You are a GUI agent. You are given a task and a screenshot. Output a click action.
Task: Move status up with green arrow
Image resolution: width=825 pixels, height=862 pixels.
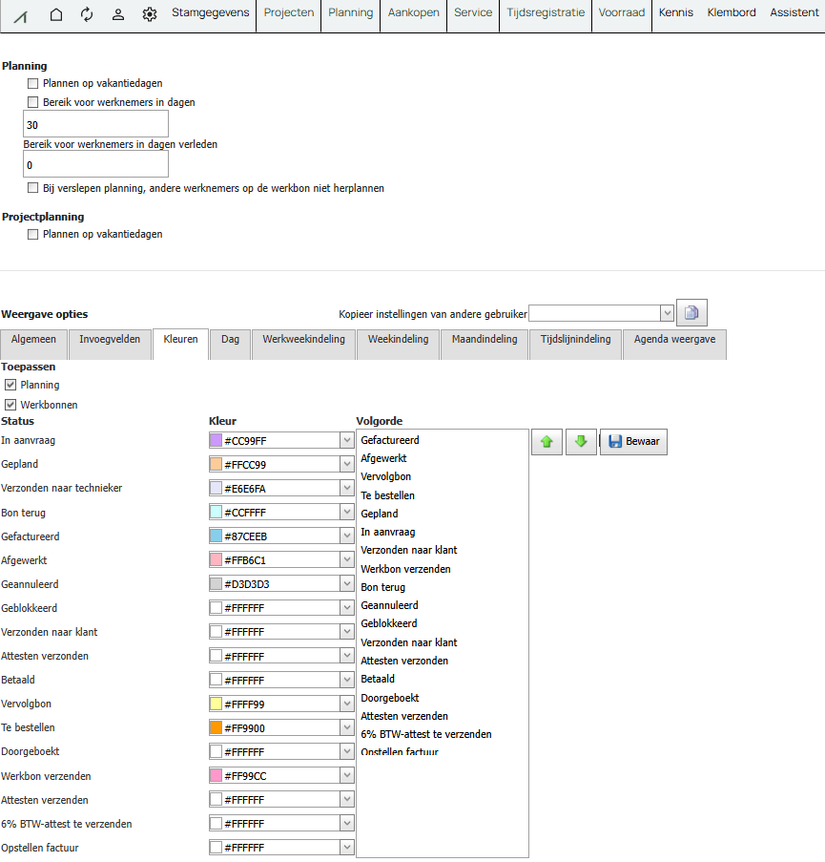(x=547, y=441)
